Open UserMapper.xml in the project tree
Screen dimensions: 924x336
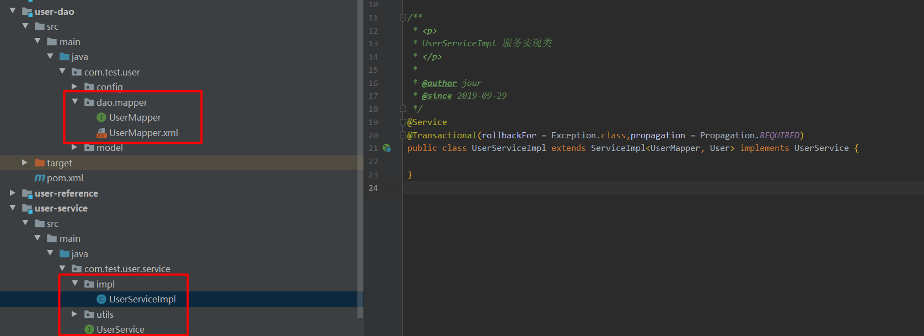(143, 133)
